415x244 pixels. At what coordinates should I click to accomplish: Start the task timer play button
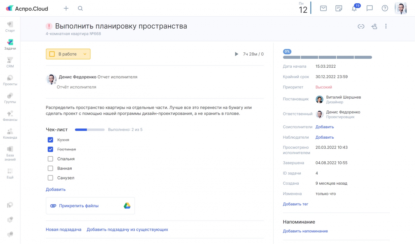[237, 54]
